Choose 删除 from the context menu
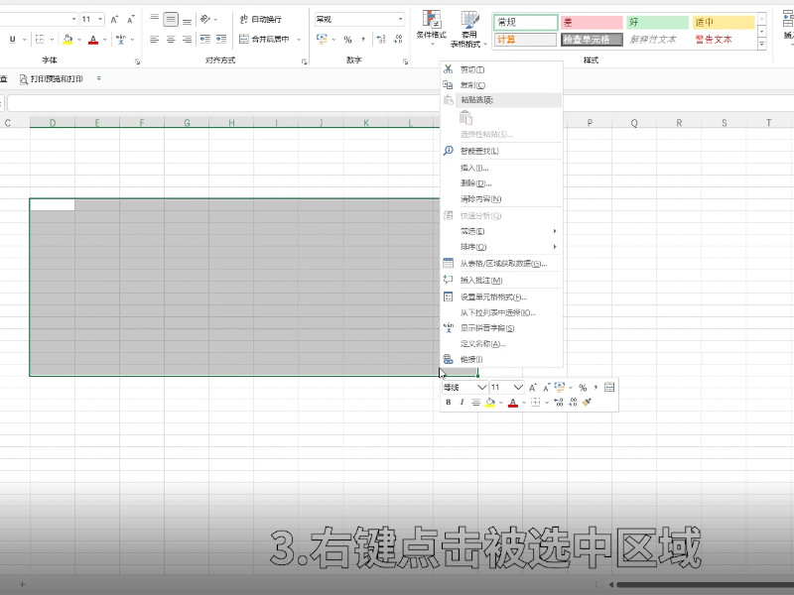 coord(501,183)
